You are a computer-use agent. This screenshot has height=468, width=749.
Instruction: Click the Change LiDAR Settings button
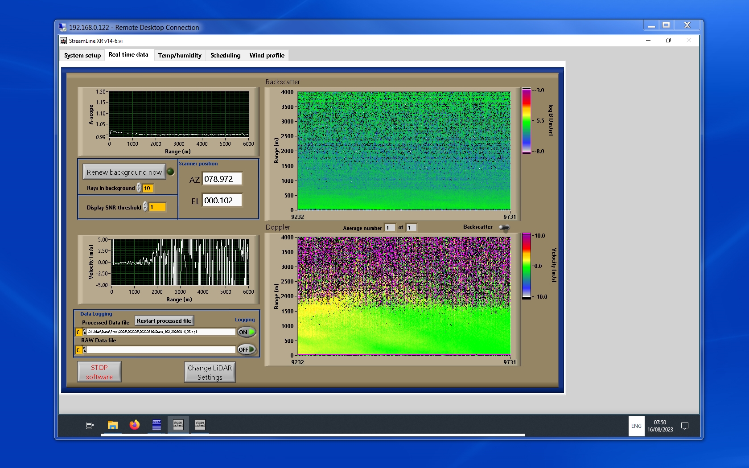point(210,372)
